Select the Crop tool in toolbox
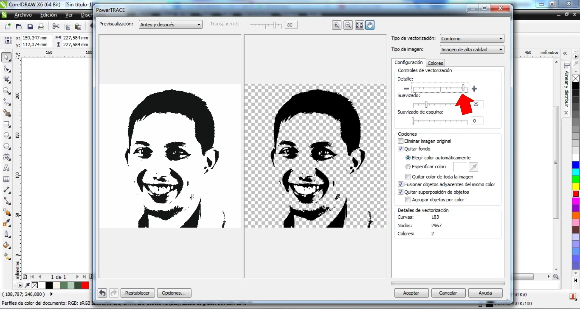 [x=6, y=80]
